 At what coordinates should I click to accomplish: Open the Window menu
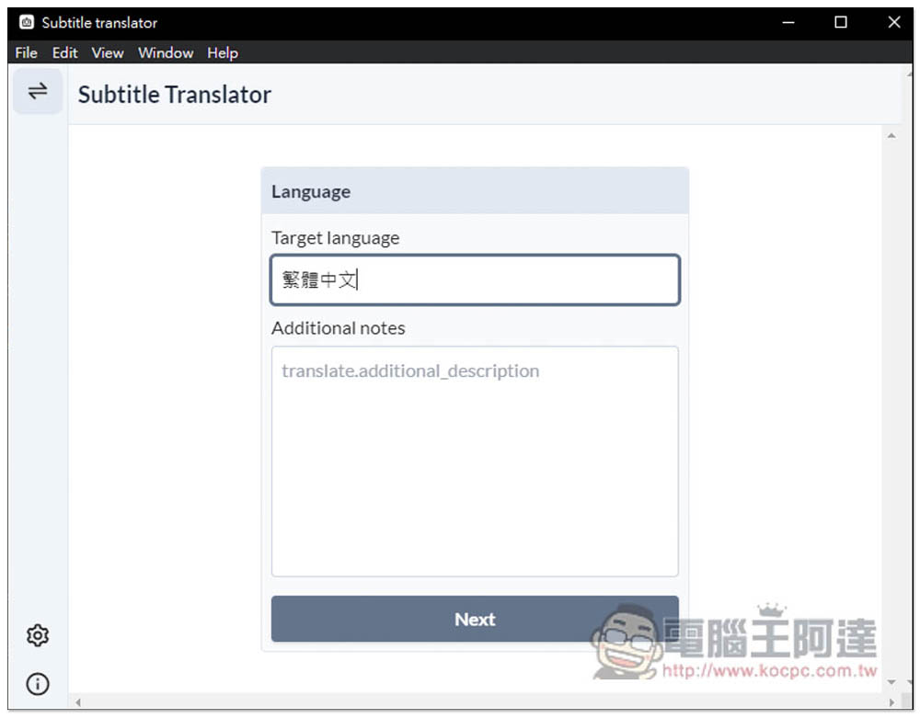coord(166,52)
